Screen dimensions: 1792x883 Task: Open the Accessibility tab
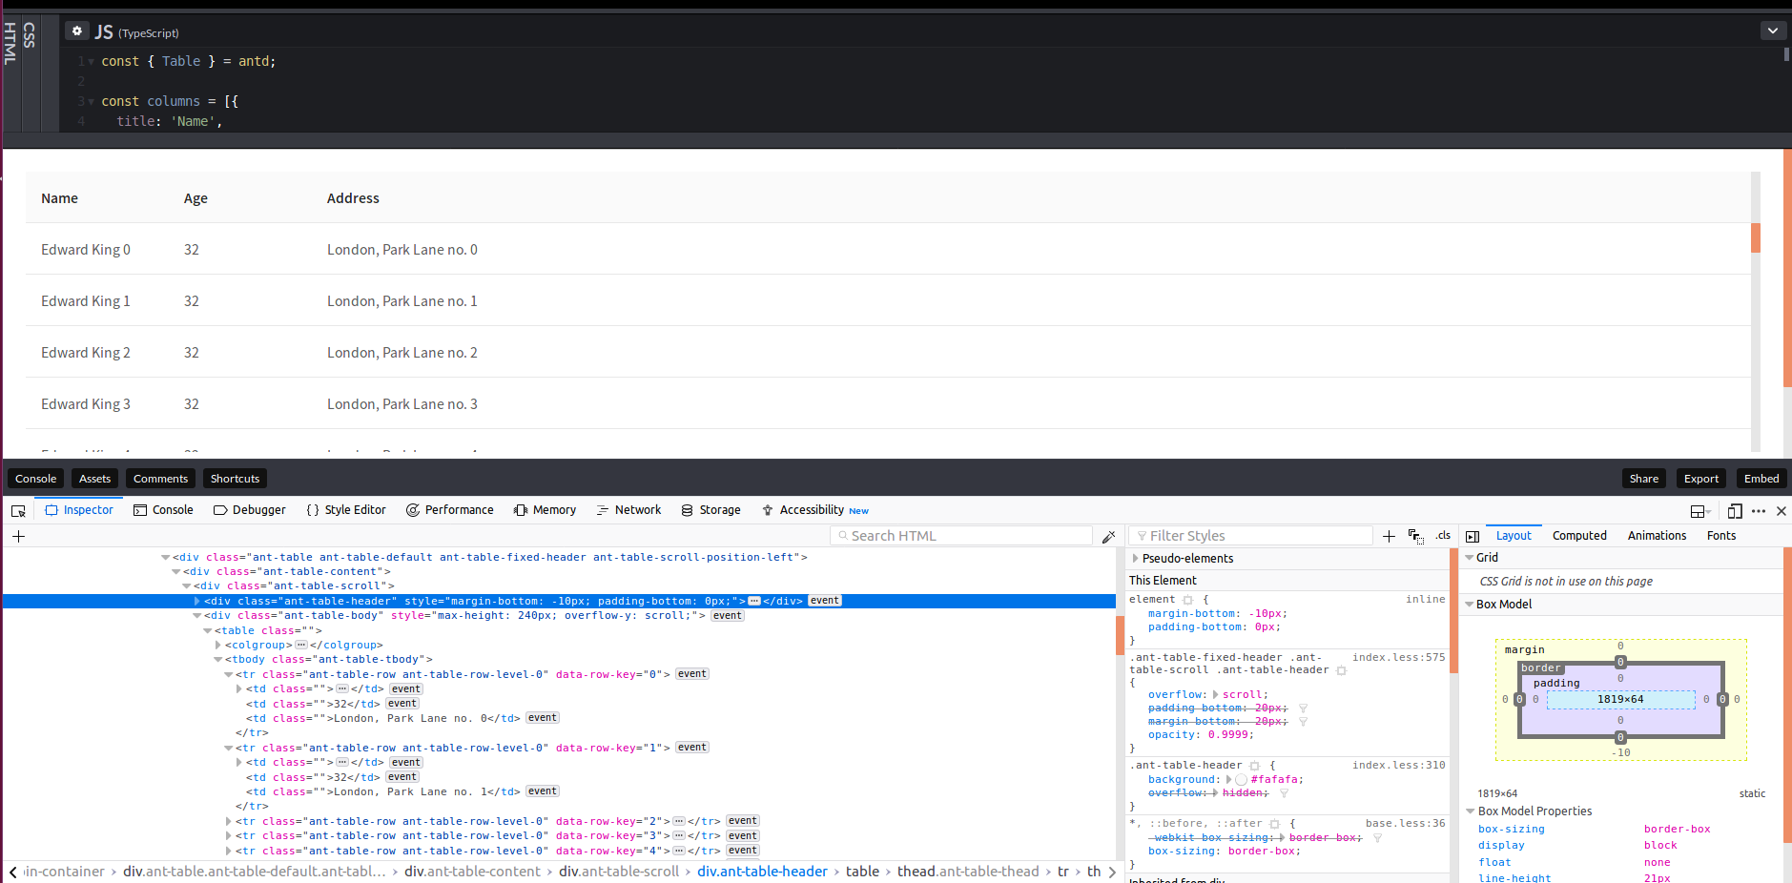click(x=814, y=510)
